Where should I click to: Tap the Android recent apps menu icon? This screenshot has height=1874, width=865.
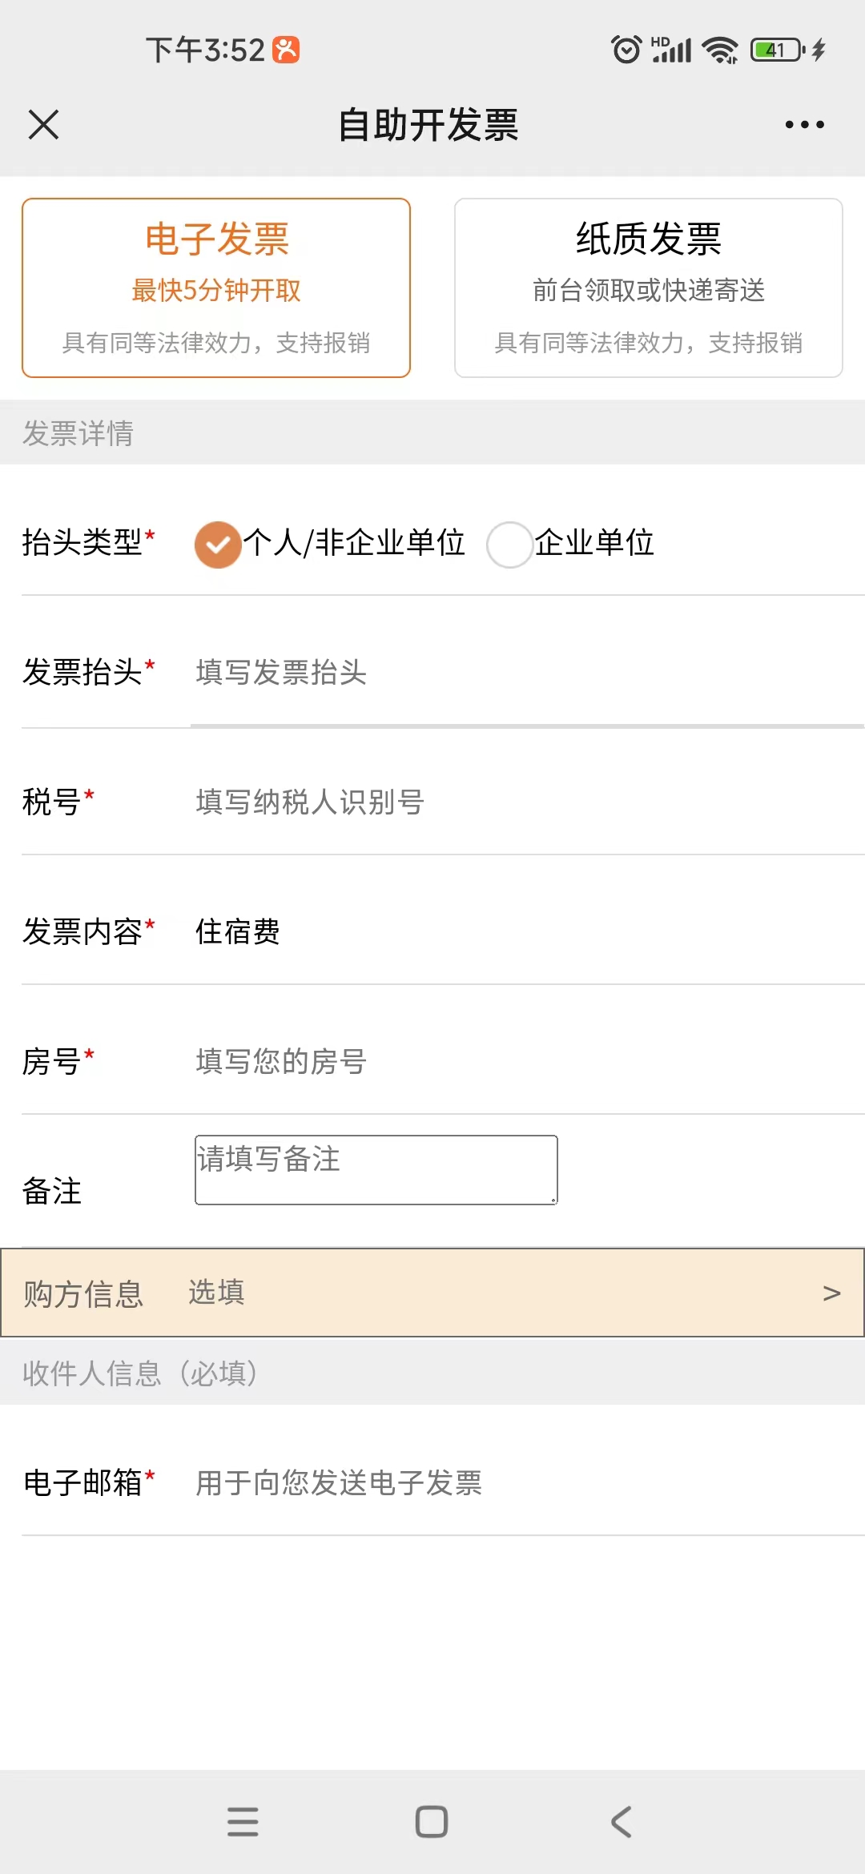pos(243,1822)
